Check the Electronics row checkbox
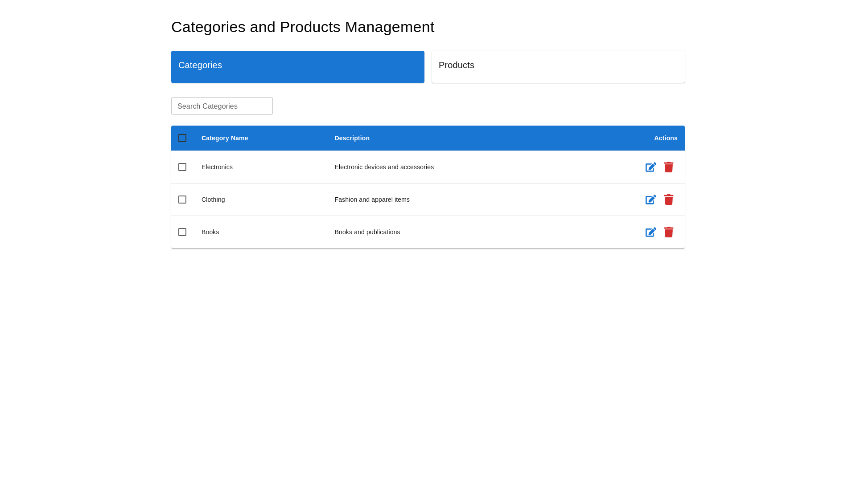 tap(182, 167)
